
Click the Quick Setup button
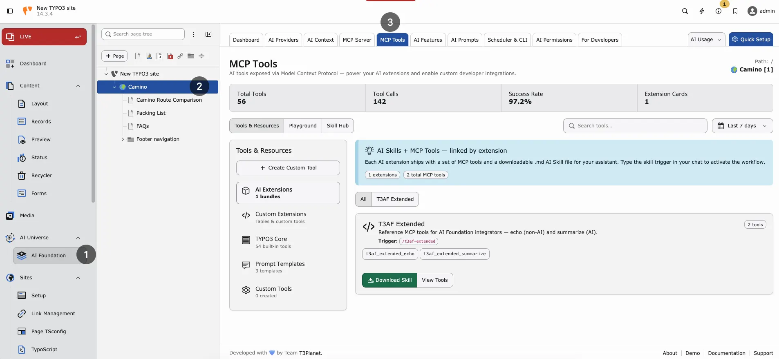coord(751,40)
